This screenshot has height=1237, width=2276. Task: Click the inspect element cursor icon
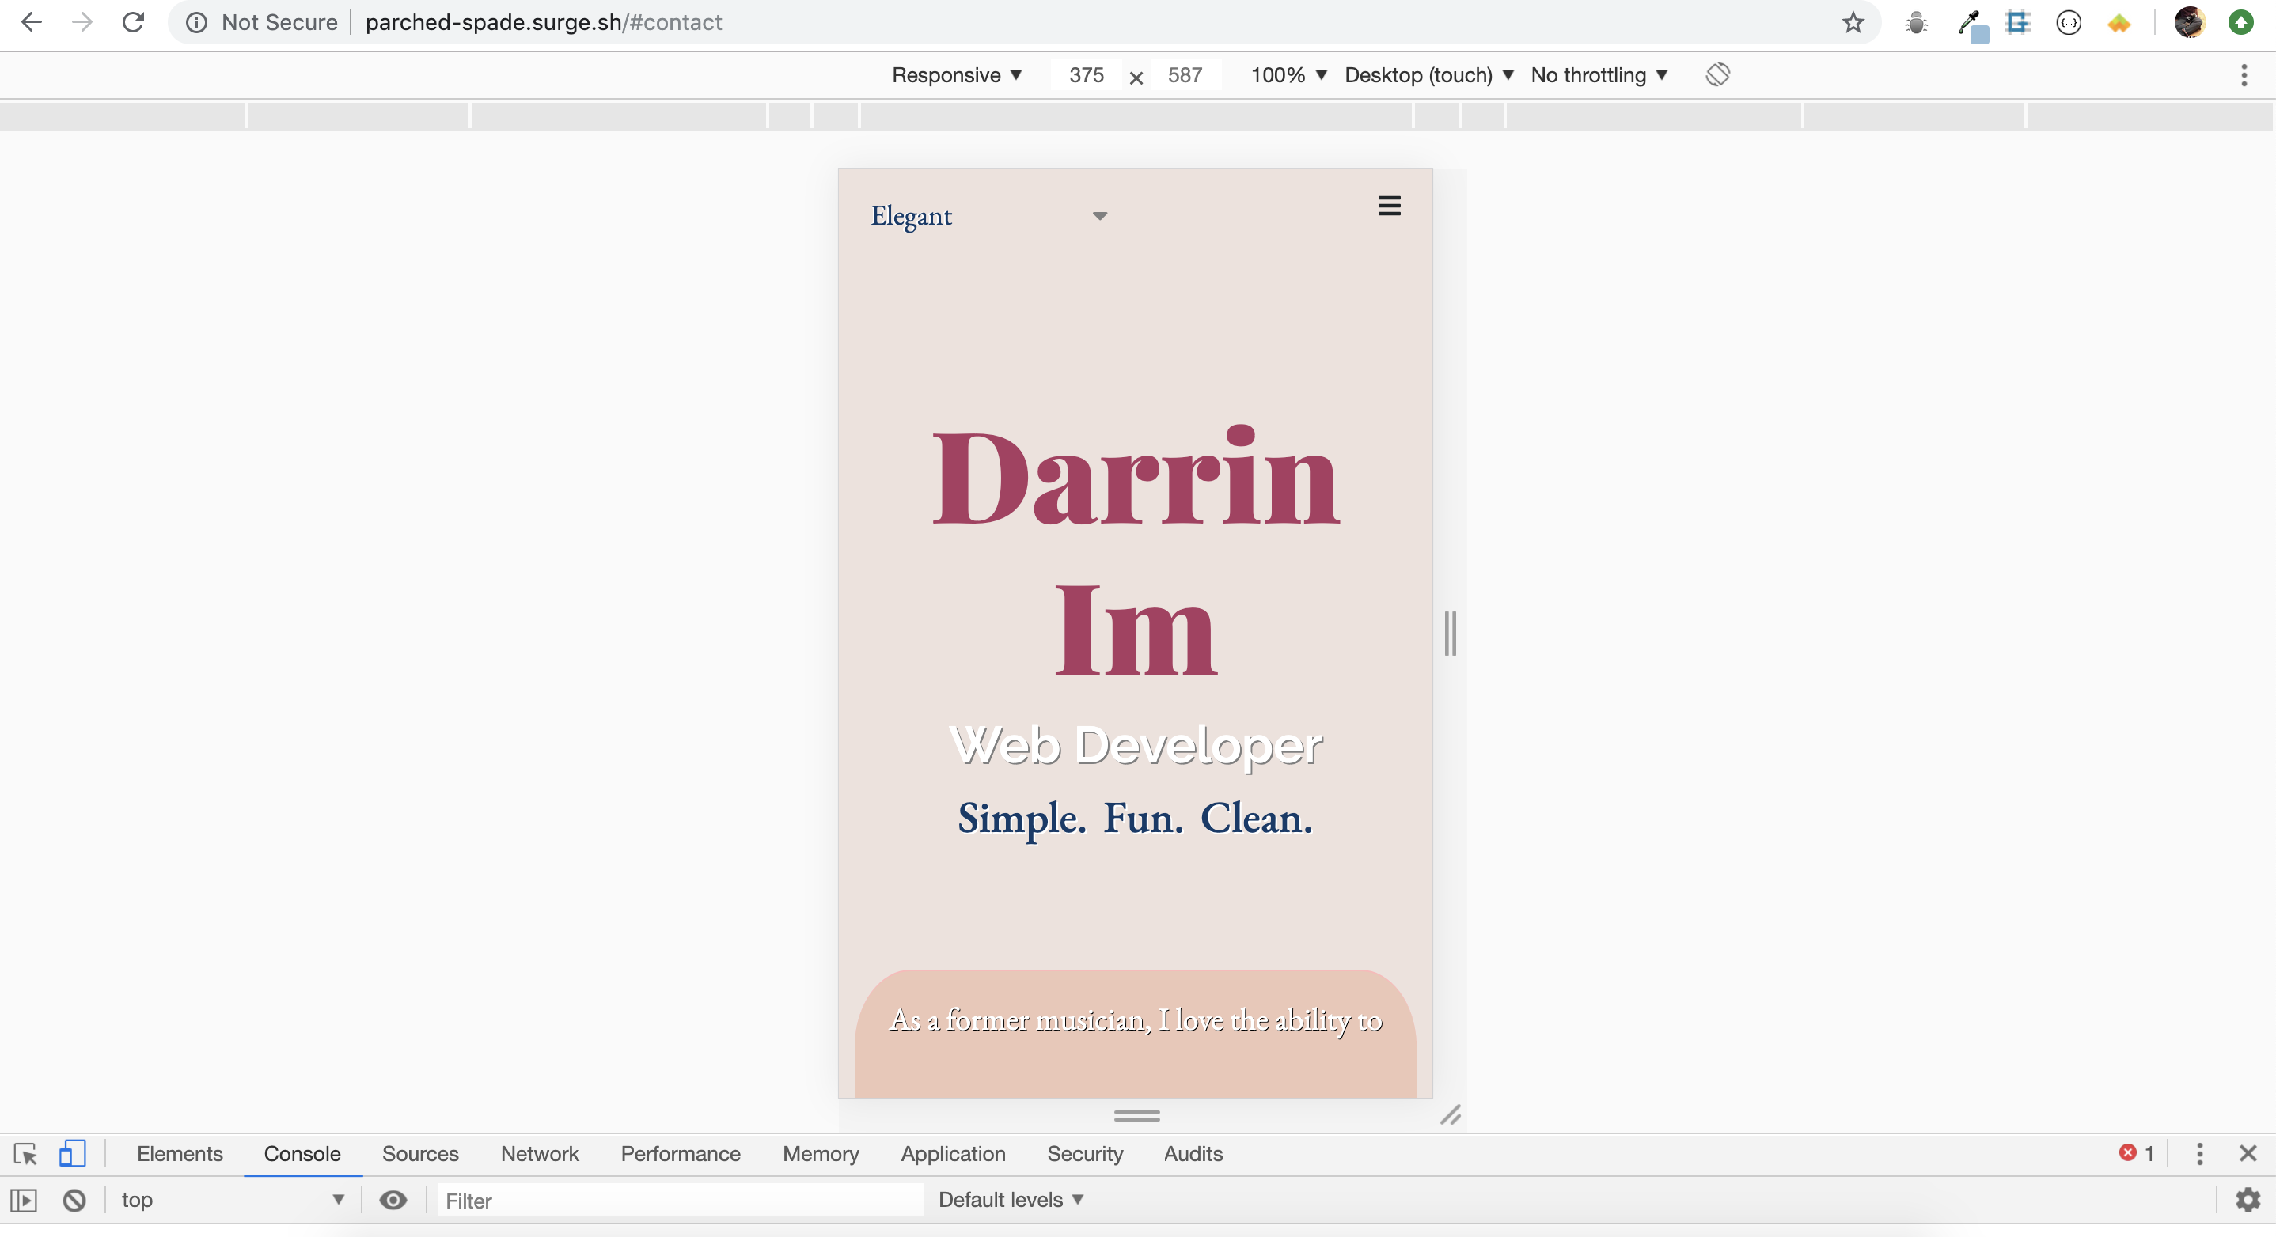click(x=25, y=1154)
